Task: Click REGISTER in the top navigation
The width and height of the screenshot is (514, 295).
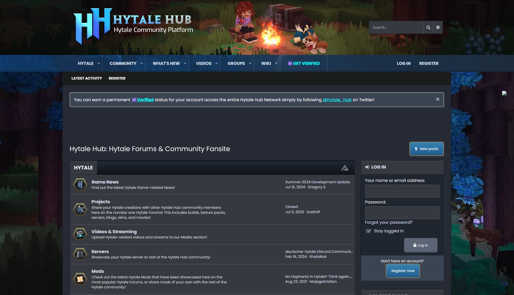Action: pos(429,63)
